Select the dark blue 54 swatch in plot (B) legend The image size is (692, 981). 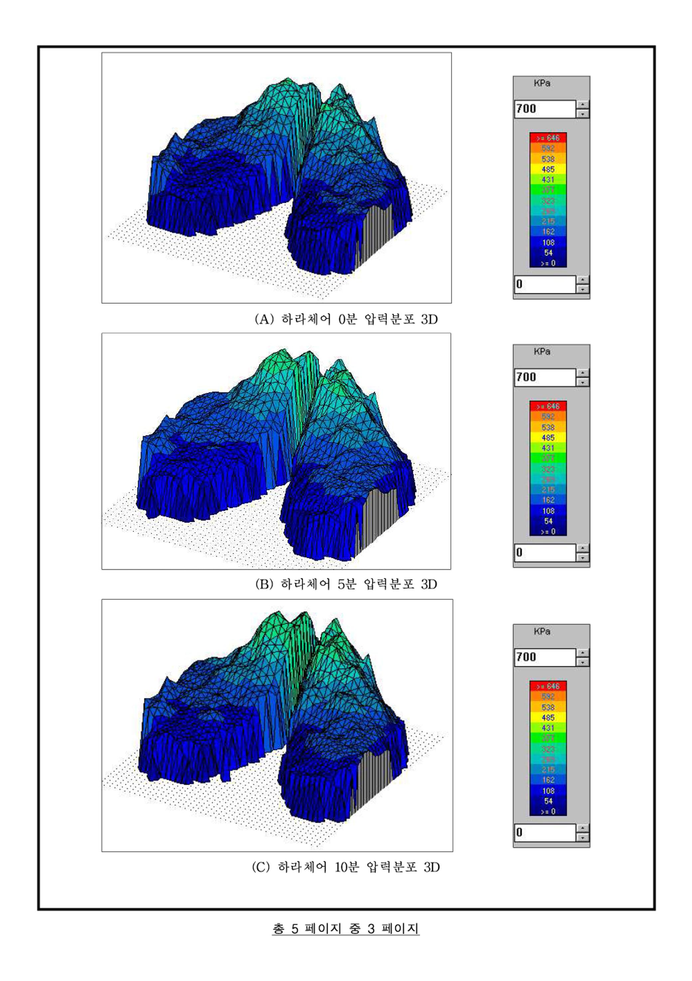(548, 521)
